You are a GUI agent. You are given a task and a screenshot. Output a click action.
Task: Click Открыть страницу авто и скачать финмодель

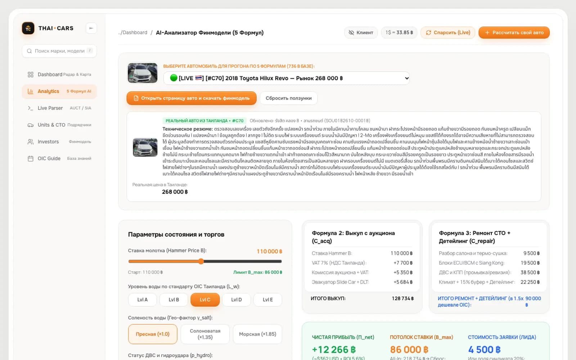pos(192,98)
